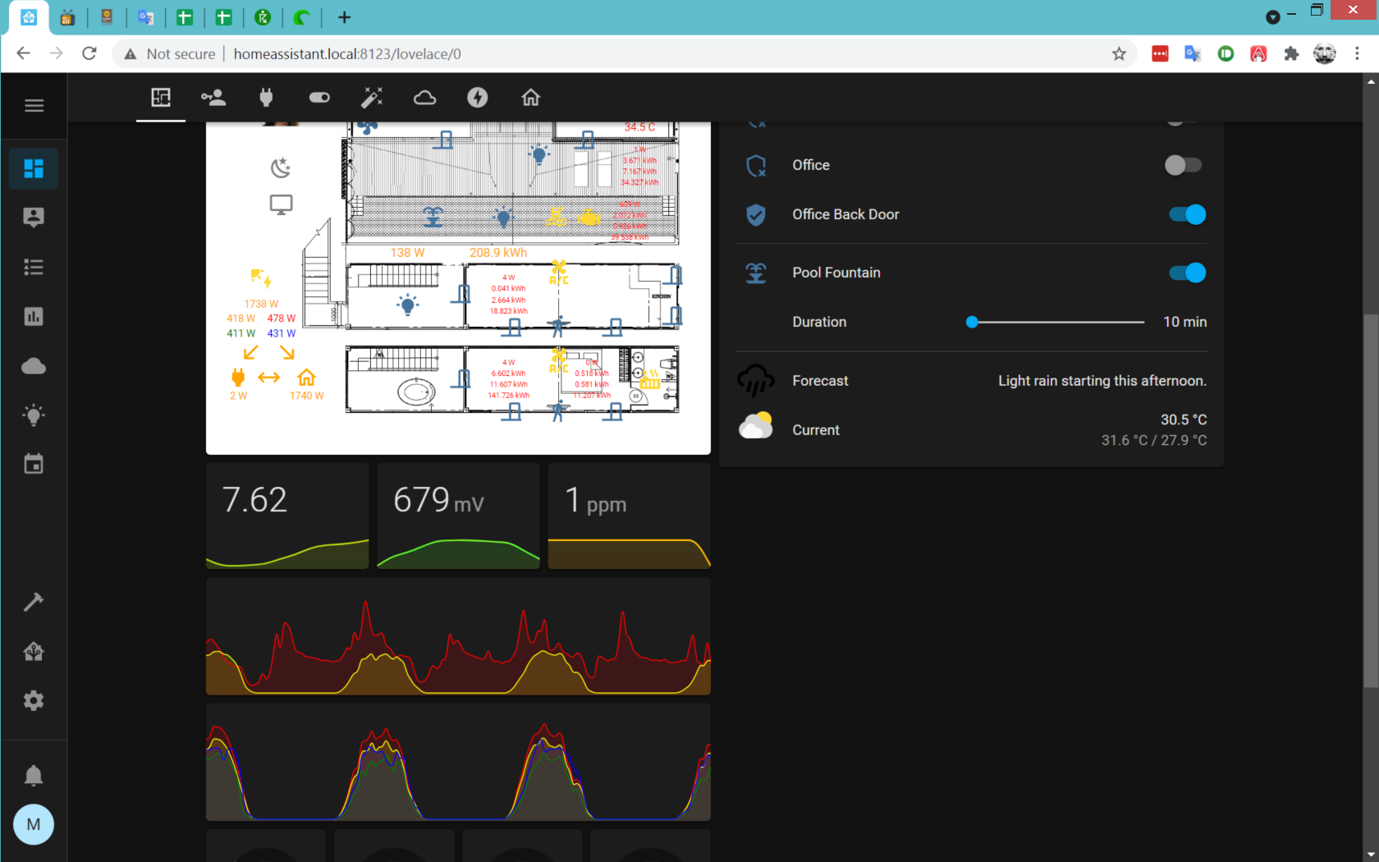Bookmark this page with star icon
Viewport: 1379px width, 862px height.
(1119, 54)
